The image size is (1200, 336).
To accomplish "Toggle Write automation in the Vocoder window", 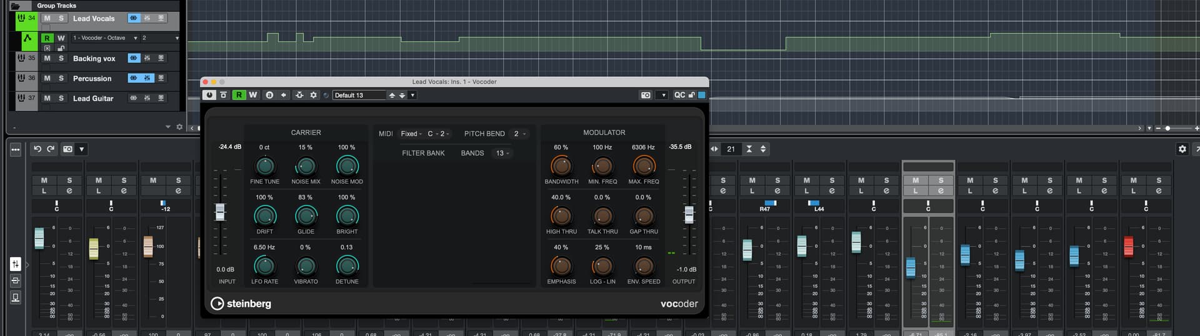I will click(253, 95).
